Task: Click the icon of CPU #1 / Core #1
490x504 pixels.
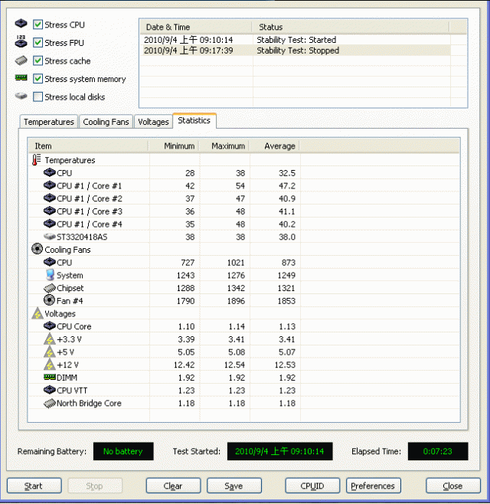Action: pyautogui.click(x=50, y=185)
